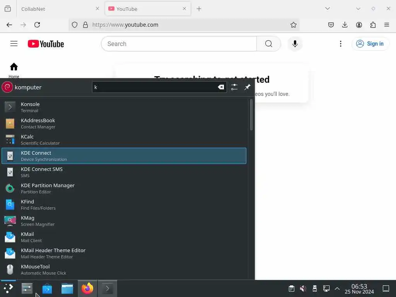Select the YouTube browser tab

coord(148,9)
